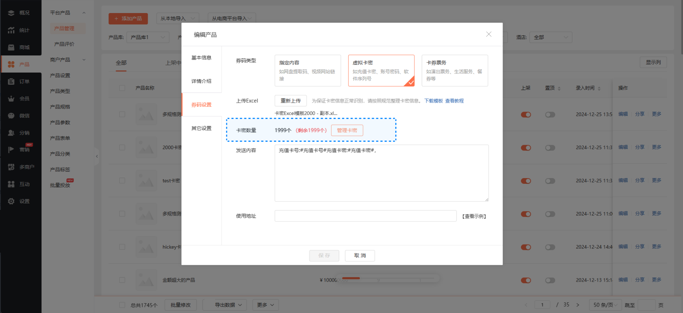Open the 订单 orders sidebar icon
Viewport: 683px width, 313px height.
(x=11, y=82)
